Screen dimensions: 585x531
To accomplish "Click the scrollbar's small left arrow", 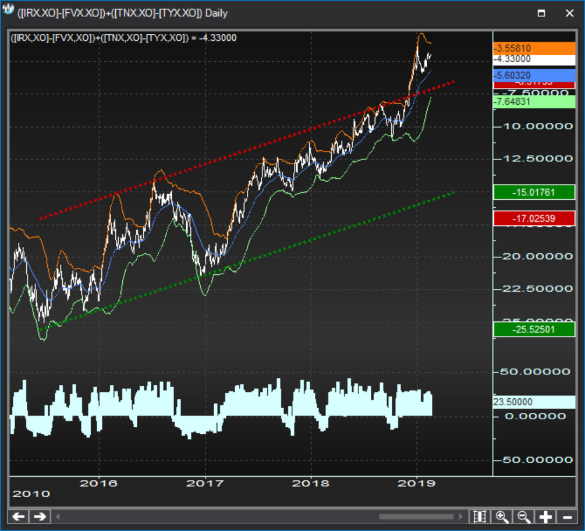I will point(58,516).
